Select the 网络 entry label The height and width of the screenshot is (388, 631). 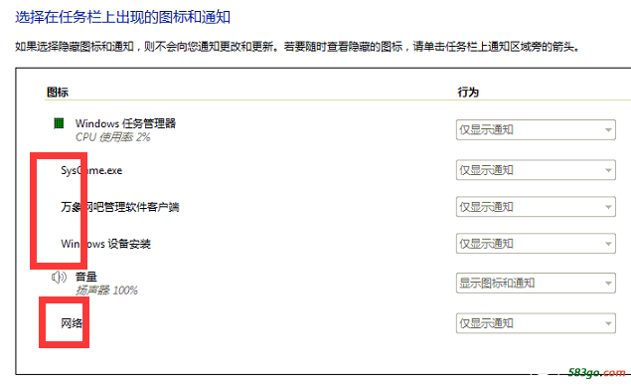point(72,323)
